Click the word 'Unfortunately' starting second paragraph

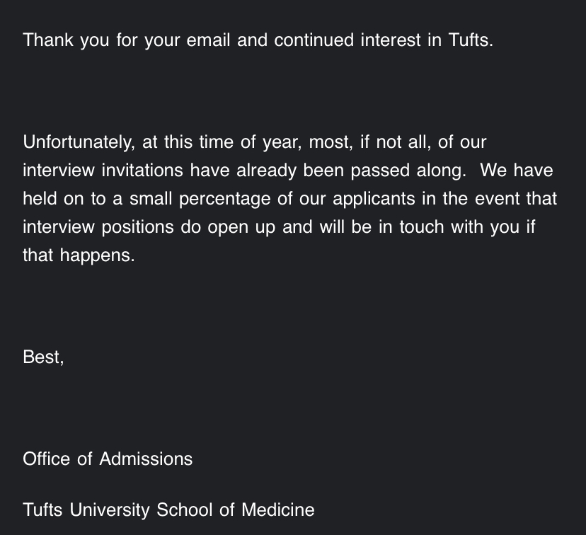coord(78,142)
